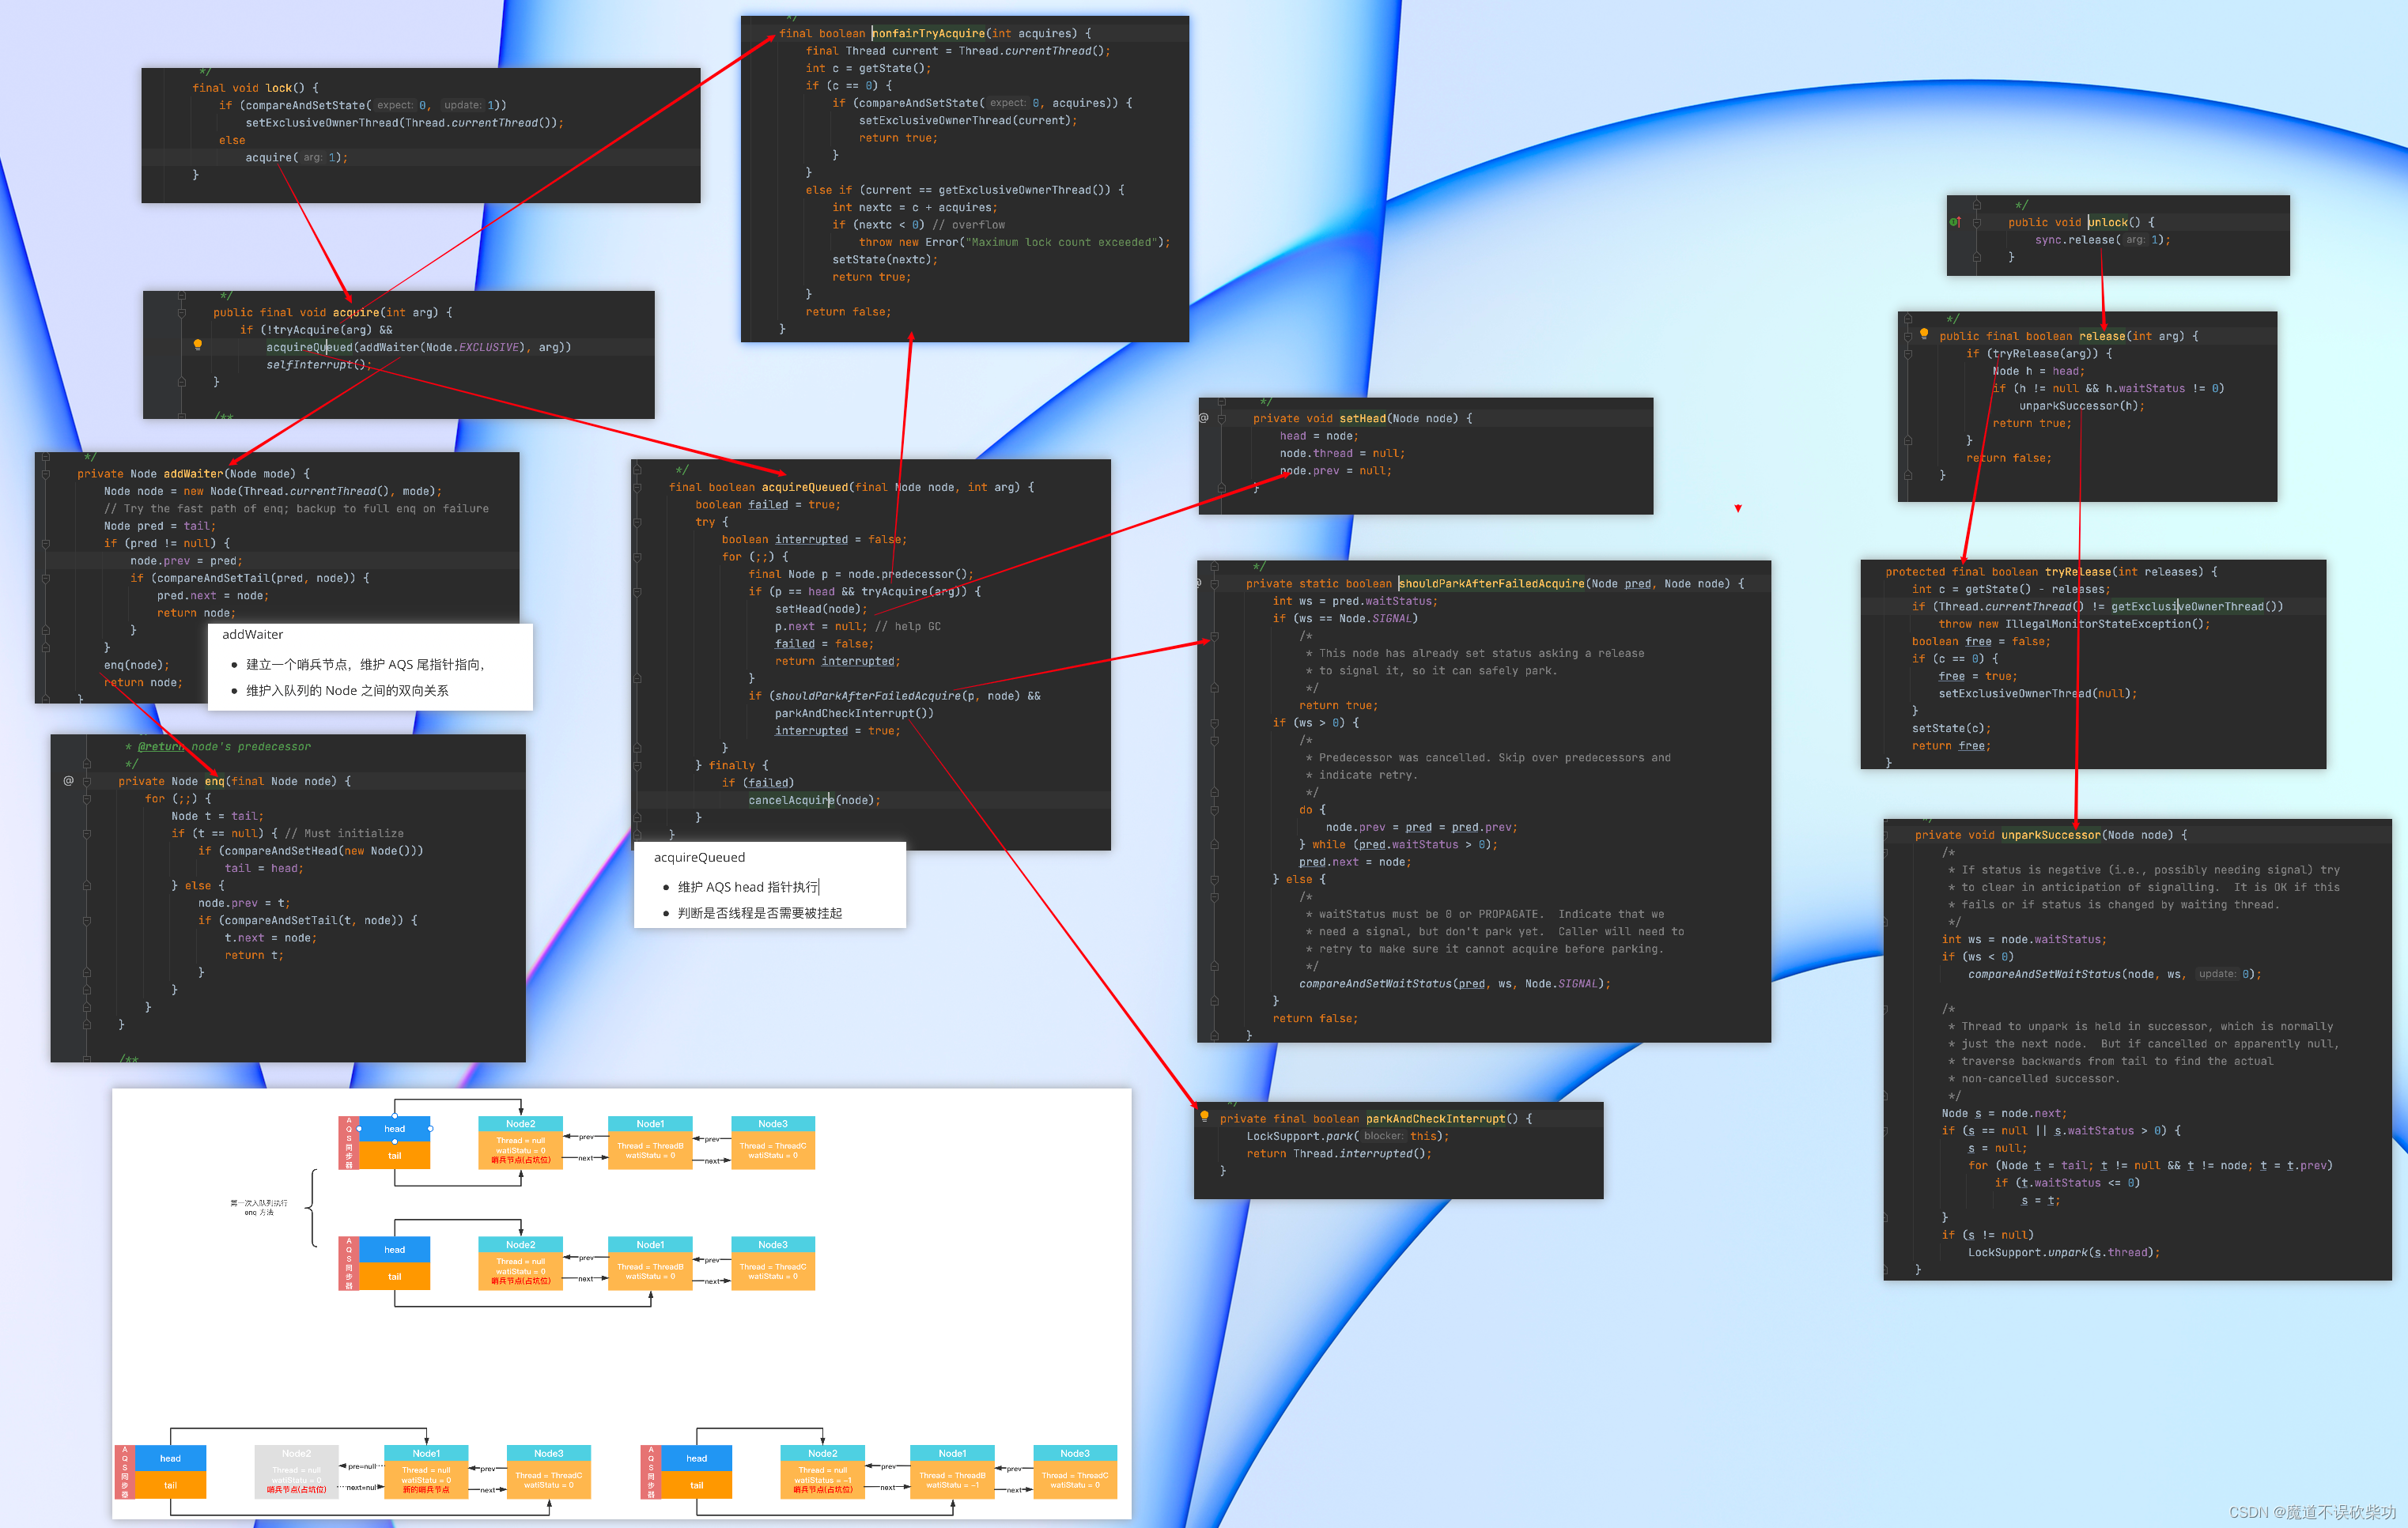Click the lightbulb beside release(int arg)
This screenshot has height=1528, width=2408.
pos(1923,334)
